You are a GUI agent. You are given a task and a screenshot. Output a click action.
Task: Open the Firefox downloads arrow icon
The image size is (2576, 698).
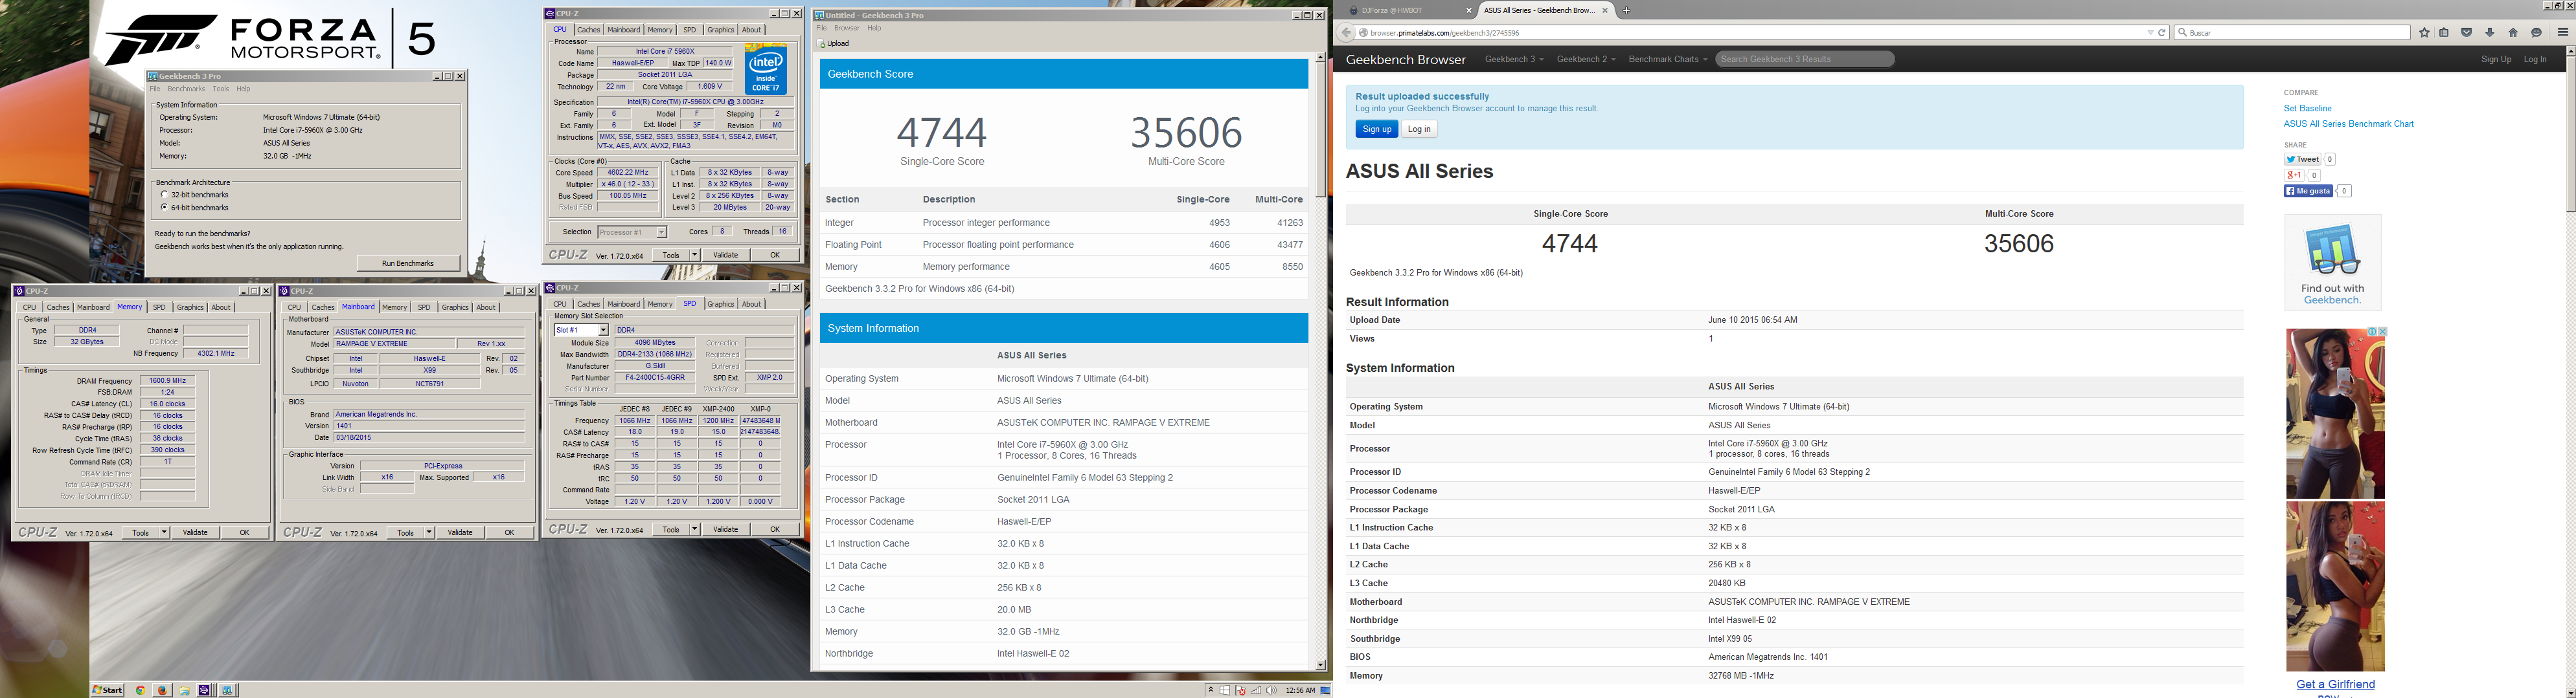click(x=2490, y=33)
